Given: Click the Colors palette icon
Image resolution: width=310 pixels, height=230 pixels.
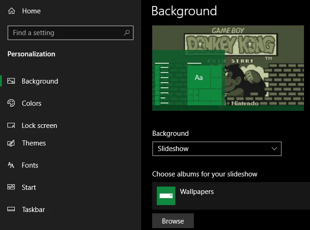Looking at the screenshot, I should click(12, 103).
